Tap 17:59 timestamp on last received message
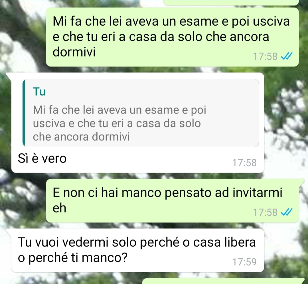308x284 pixels. (x=244, y=262)
